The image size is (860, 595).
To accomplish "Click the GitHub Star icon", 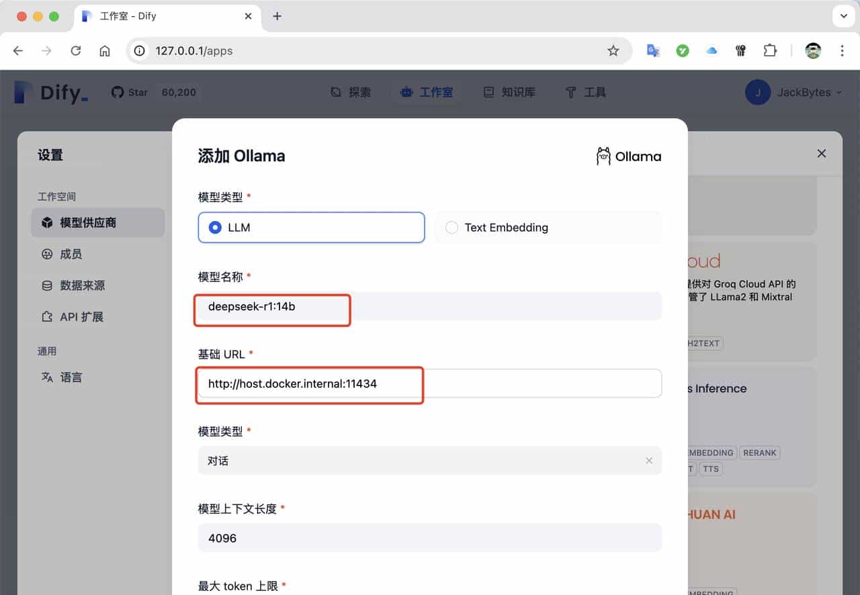I will coord(116,92).
